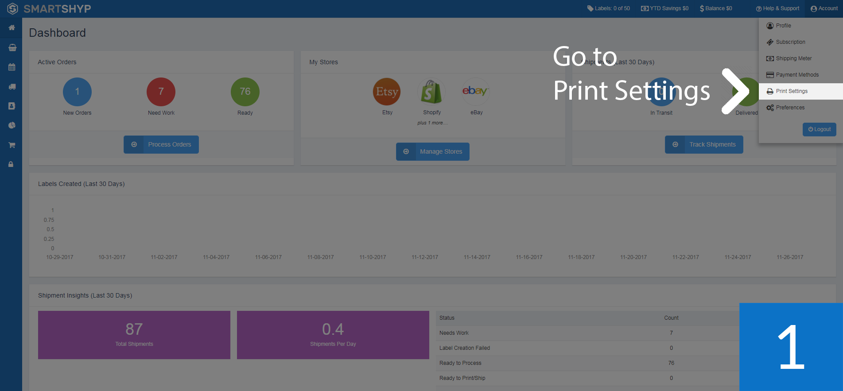The width and height of the screenshot is (843, 391).
Task: Click the 'Ready to Process' status row
Action: (x=587, y=363)
